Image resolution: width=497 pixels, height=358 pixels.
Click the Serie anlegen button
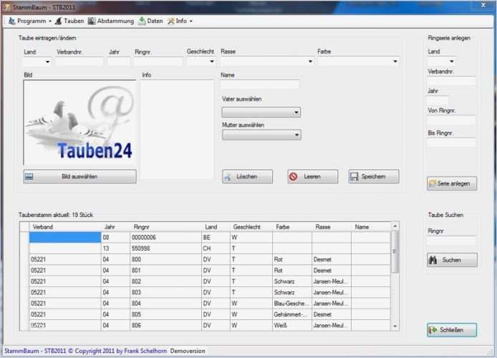tap(452, 183)
